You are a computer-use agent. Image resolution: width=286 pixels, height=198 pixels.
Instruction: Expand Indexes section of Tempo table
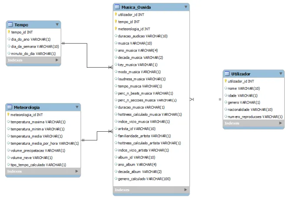coord(57,60)
